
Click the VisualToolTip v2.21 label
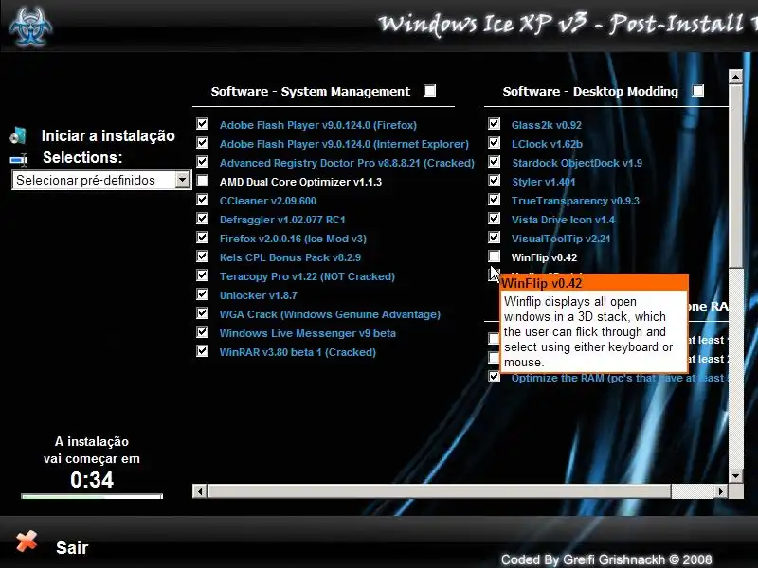coord(561,239)
